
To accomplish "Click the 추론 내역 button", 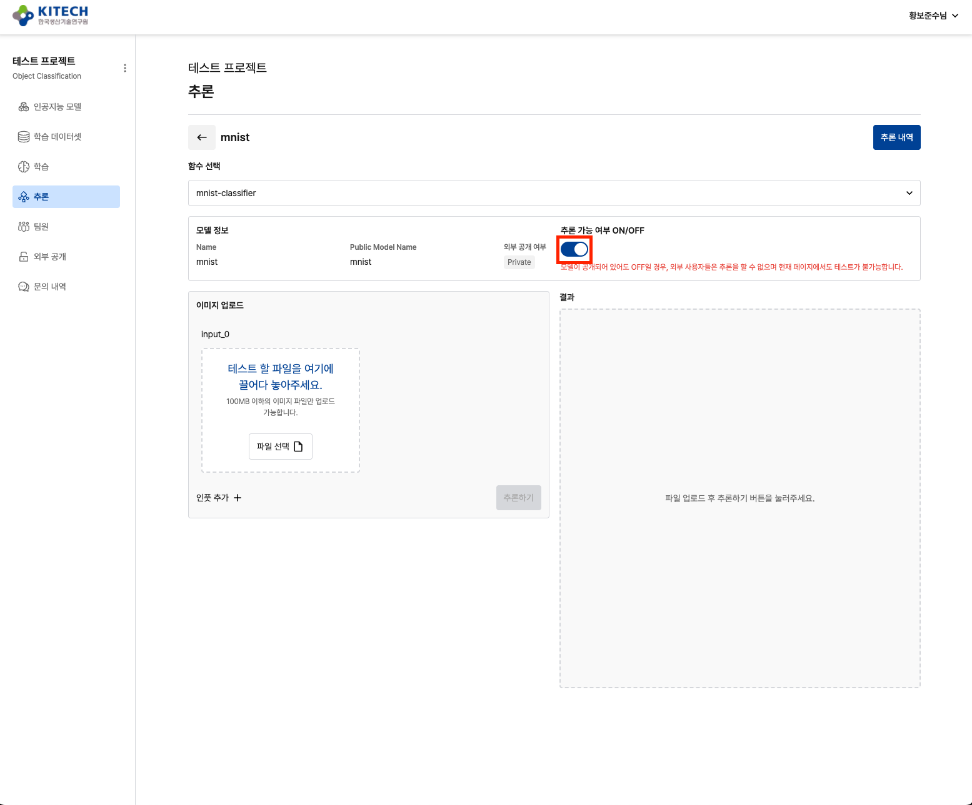I will point(896,137).
